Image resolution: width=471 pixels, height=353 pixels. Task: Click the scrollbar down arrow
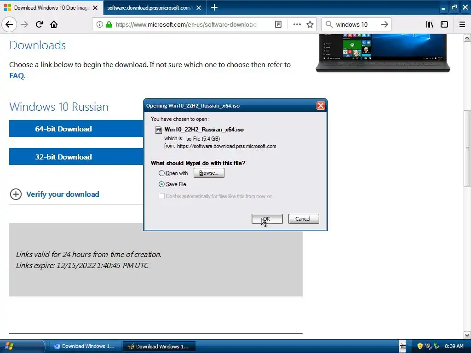[x=467, y=335]
